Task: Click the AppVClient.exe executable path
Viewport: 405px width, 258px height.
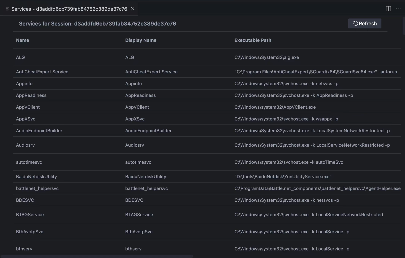Action: tap(275, 107)
